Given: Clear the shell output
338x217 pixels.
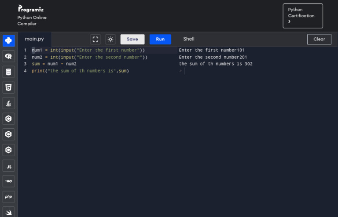Looking at the screenshot, I should (319, 40).
